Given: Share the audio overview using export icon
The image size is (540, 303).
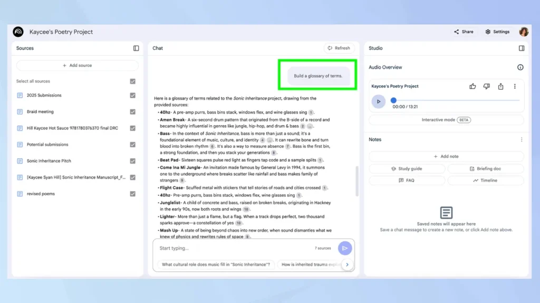Looking at the screenshot, I should point(500,86).
